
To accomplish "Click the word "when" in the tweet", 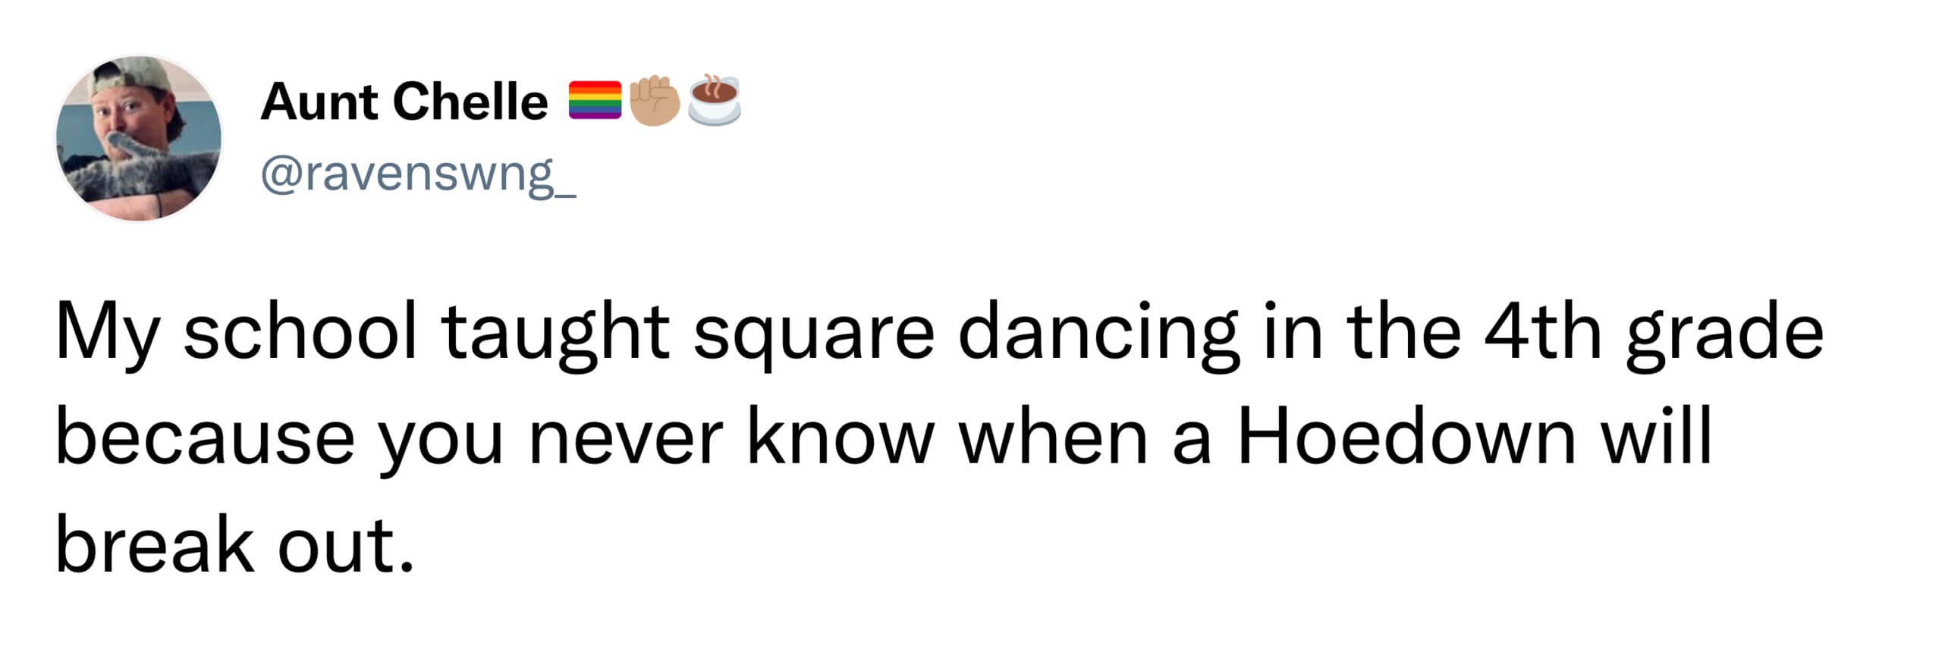I will [x=1054, y=439].
